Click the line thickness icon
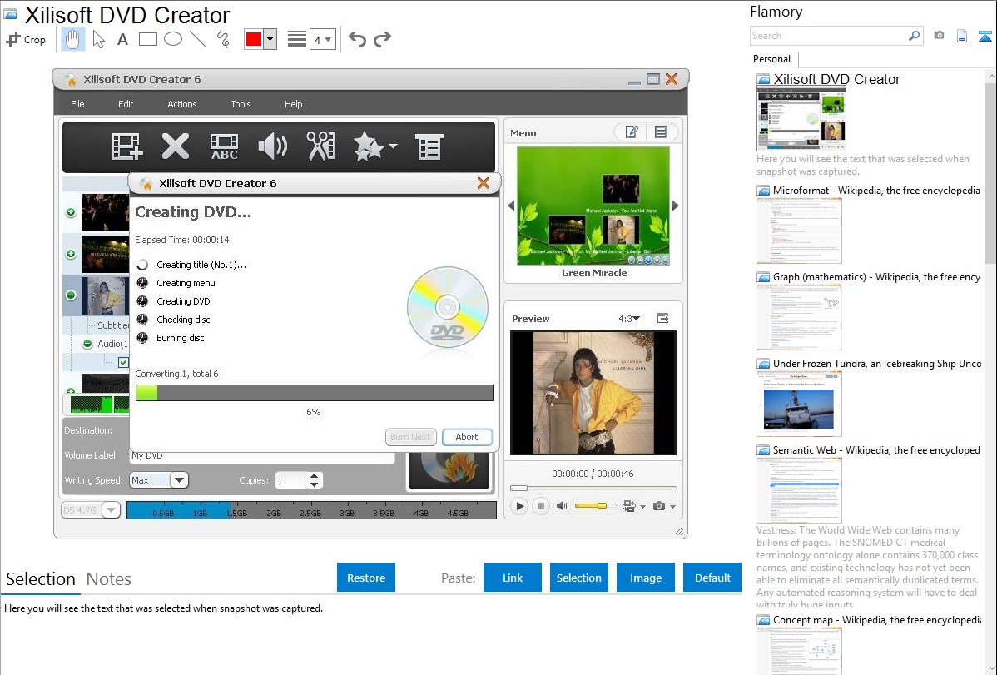Screen dimensions: 997x675 pyautogui.click(x=297, y=39)
